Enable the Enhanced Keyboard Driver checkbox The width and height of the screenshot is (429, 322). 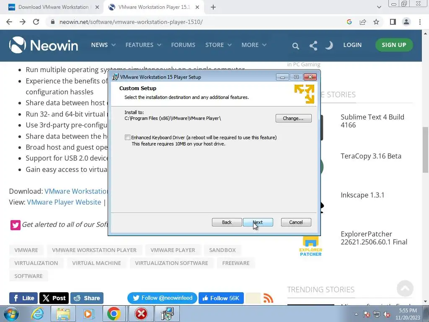pos(127,138)
